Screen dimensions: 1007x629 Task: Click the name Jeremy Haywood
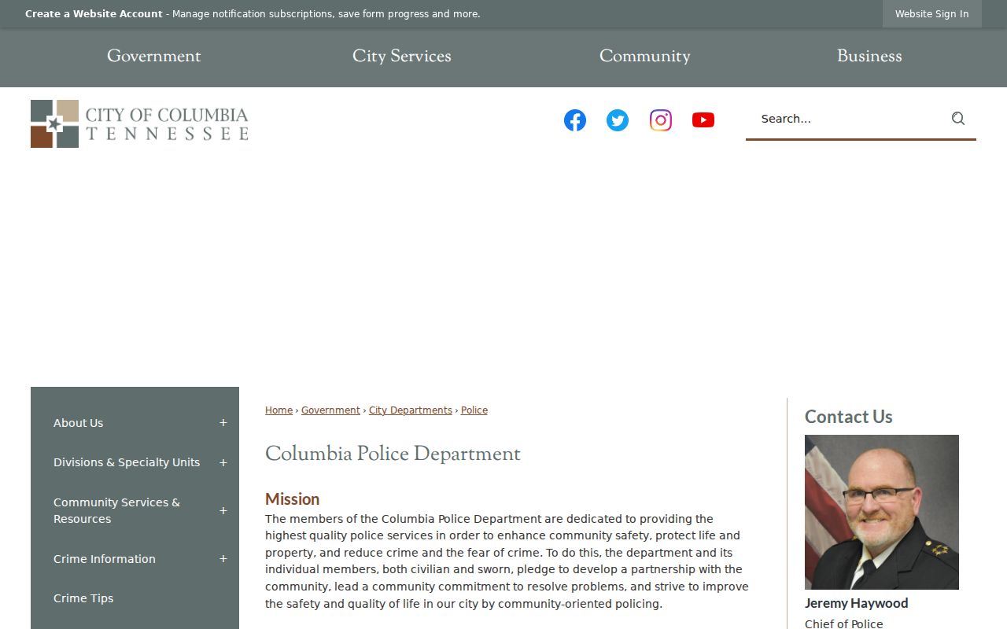point(856,603)
